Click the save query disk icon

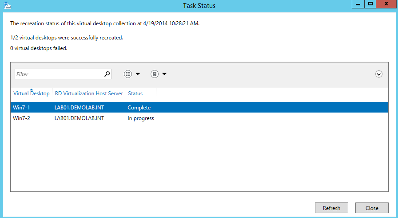[x=154, y=74]
